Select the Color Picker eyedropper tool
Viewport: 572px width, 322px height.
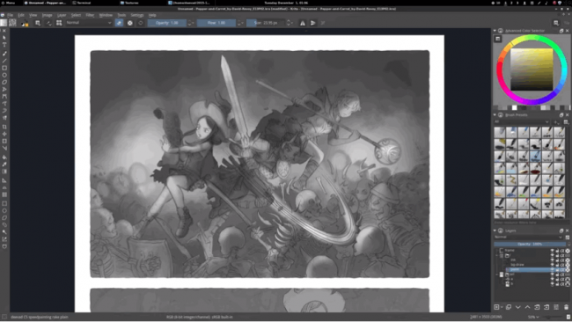tap(4, 165)
